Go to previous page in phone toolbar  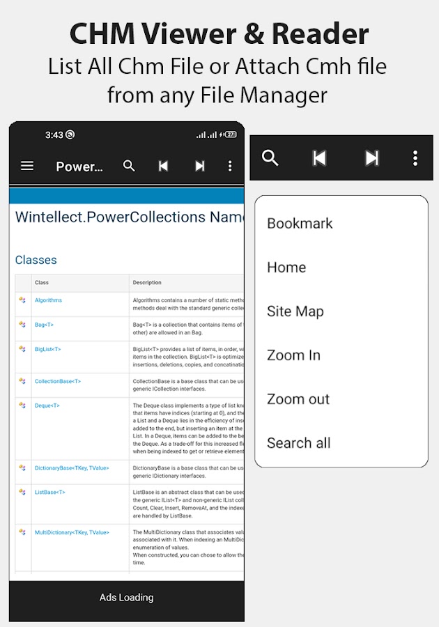pos(163,166)
